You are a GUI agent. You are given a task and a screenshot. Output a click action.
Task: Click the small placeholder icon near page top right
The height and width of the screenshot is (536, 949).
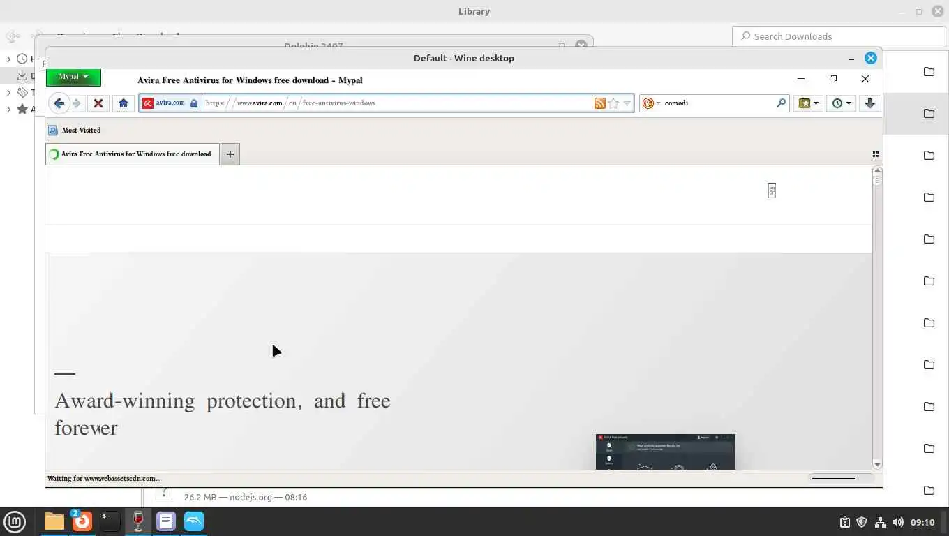point(771,191)
